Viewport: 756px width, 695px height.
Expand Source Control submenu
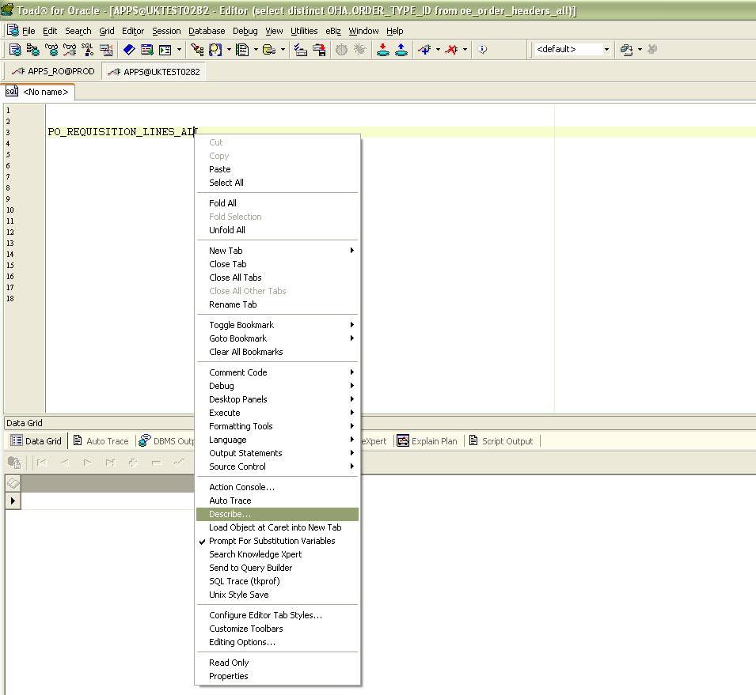pos(277,466)
